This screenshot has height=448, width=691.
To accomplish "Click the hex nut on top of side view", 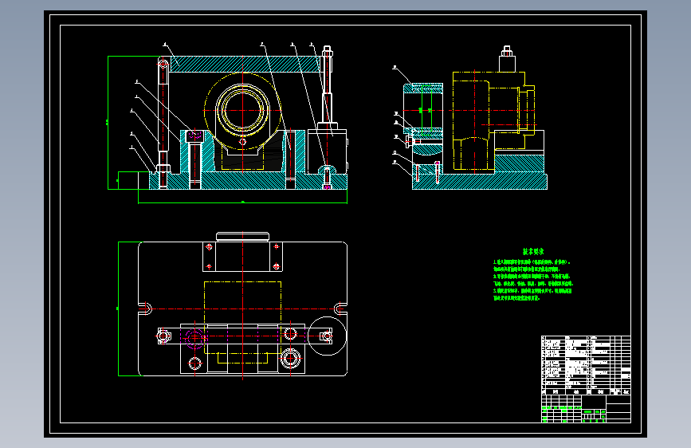I will pyautogui.click(x=507, y=52).
